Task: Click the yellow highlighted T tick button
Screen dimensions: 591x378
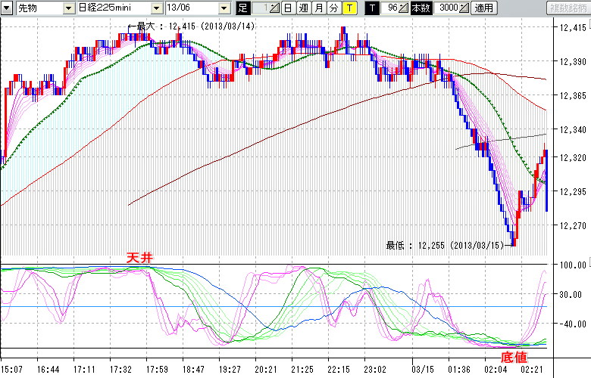Action: tap(349, 8)
